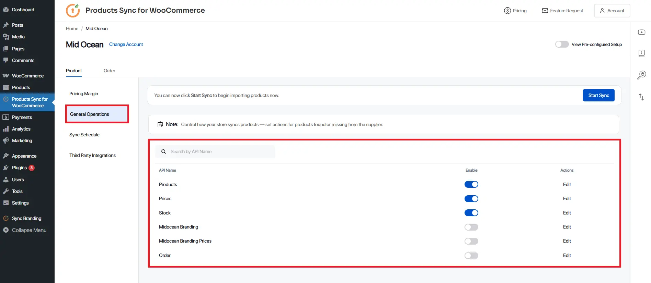
Task: Click Collapse Menu text in sidebar
Action: coord(29,230)
